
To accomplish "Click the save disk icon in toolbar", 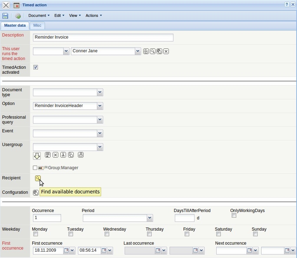I will 5,16.
